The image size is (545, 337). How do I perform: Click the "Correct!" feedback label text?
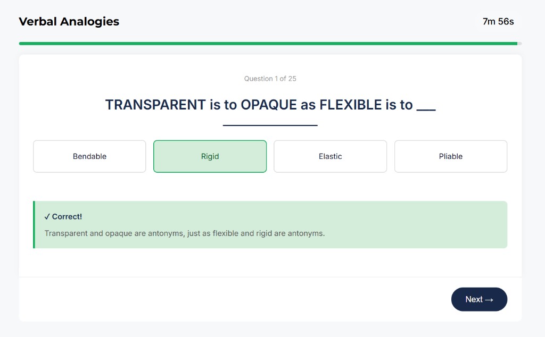point(67,217)
